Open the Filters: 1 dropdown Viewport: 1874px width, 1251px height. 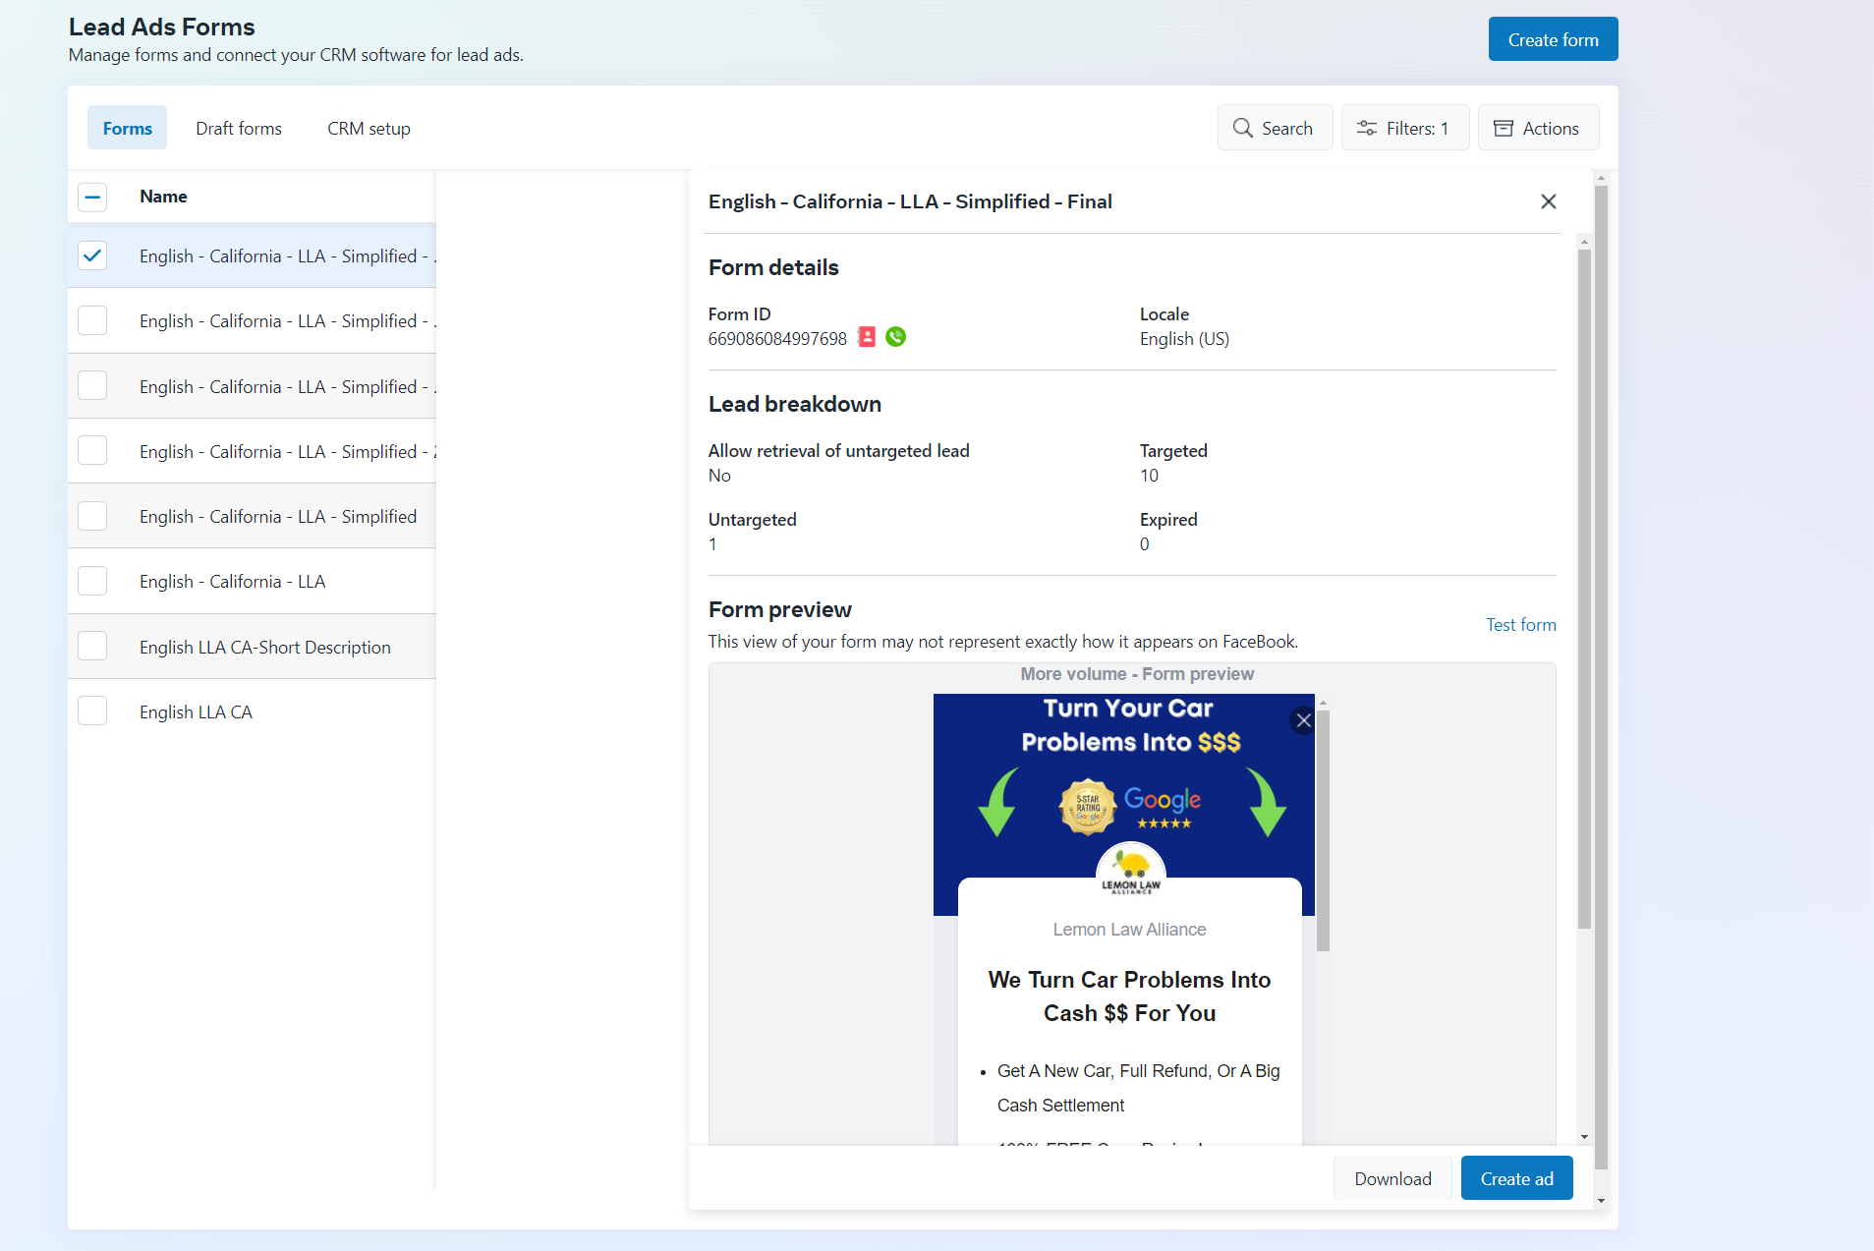tap(1405, 128)
